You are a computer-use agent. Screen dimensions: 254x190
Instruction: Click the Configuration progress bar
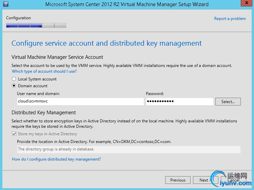36,25
